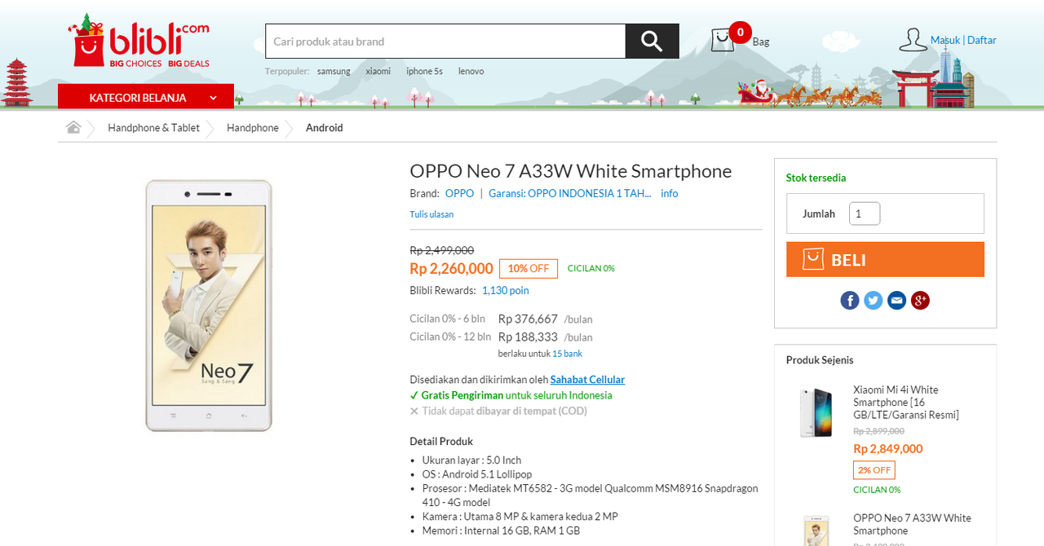The image size is (1044, 546).
Task: Share product via email icon
Action: (897, 300)
